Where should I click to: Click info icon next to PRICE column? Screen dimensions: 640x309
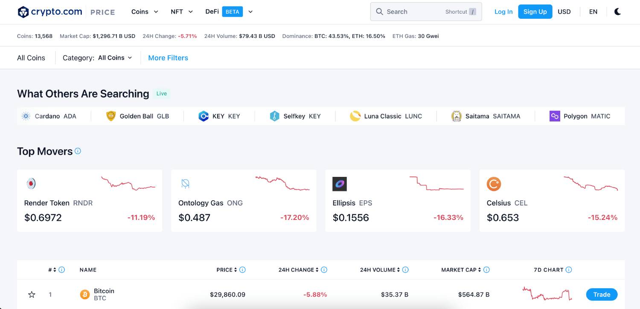point(242,270)
